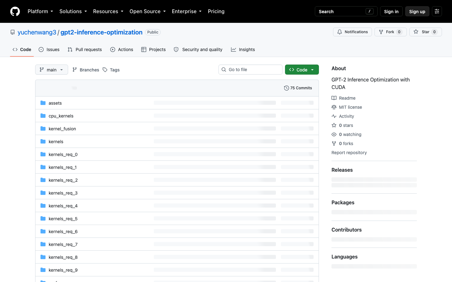Open the Insights tab
This screenshot has height=282, width=452.
243,50
